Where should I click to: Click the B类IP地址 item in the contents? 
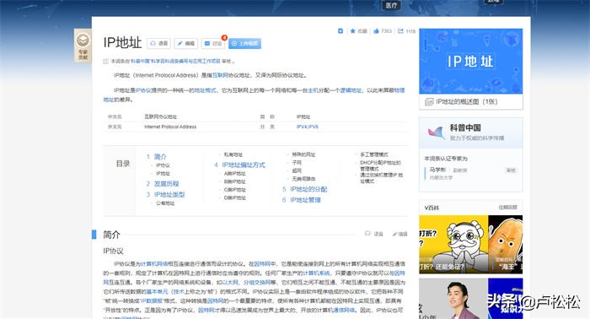click(235, 181)
